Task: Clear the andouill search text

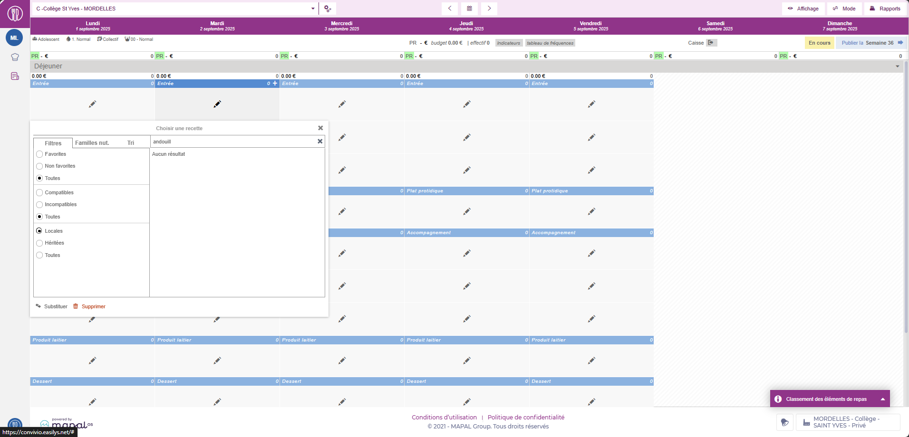Action: pos(320,141)
